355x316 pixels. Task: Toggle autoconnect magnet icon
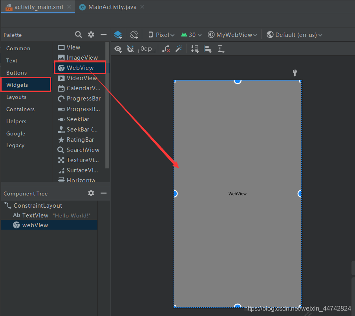[x=130, y=49]
